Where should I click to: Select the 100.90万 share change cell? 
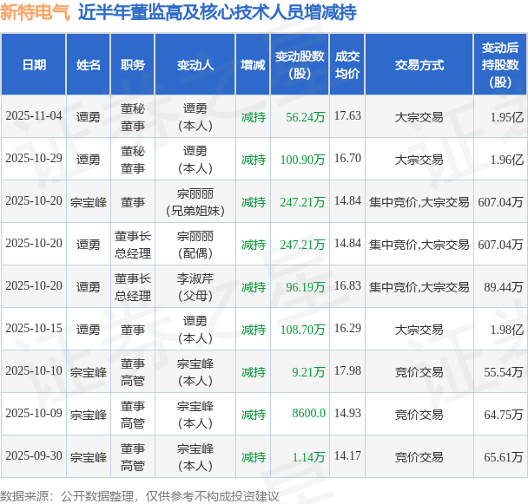[x=300, y=159]
